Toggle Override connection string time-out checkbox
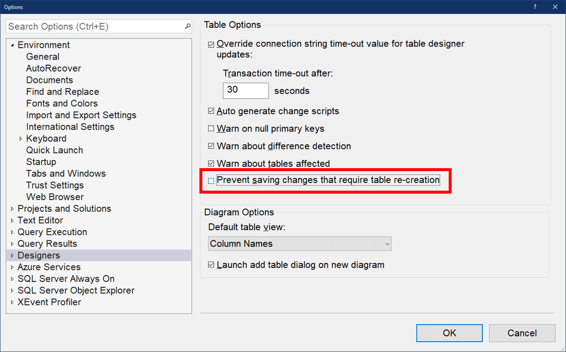 click(211, 44)
